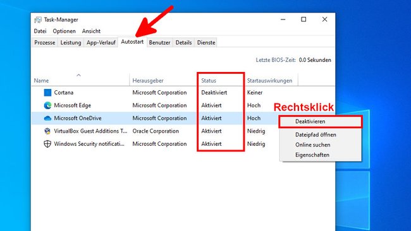Select the Microsoft OneDrive entry name
This screenshot has width=411, height=231.
(x=78, y=118)
